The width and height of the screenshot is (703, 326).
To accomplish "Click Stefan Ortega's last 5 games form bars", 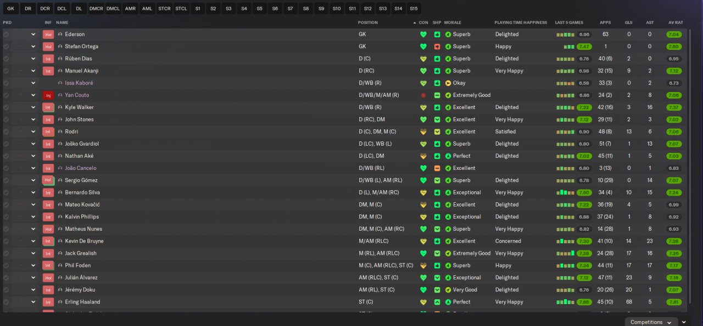I will pyautogui.click(x=569, y=47).
